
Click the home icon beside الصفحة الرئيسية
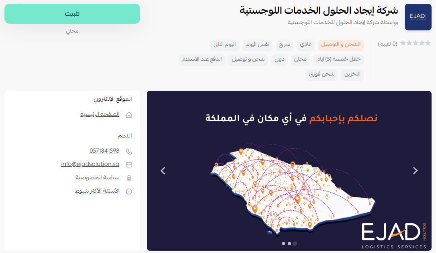pos(129,115)
